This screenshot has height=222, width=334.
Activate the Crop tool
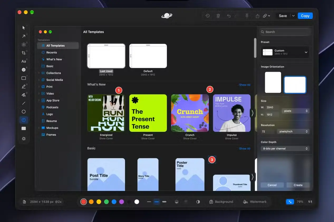point(24,53)
